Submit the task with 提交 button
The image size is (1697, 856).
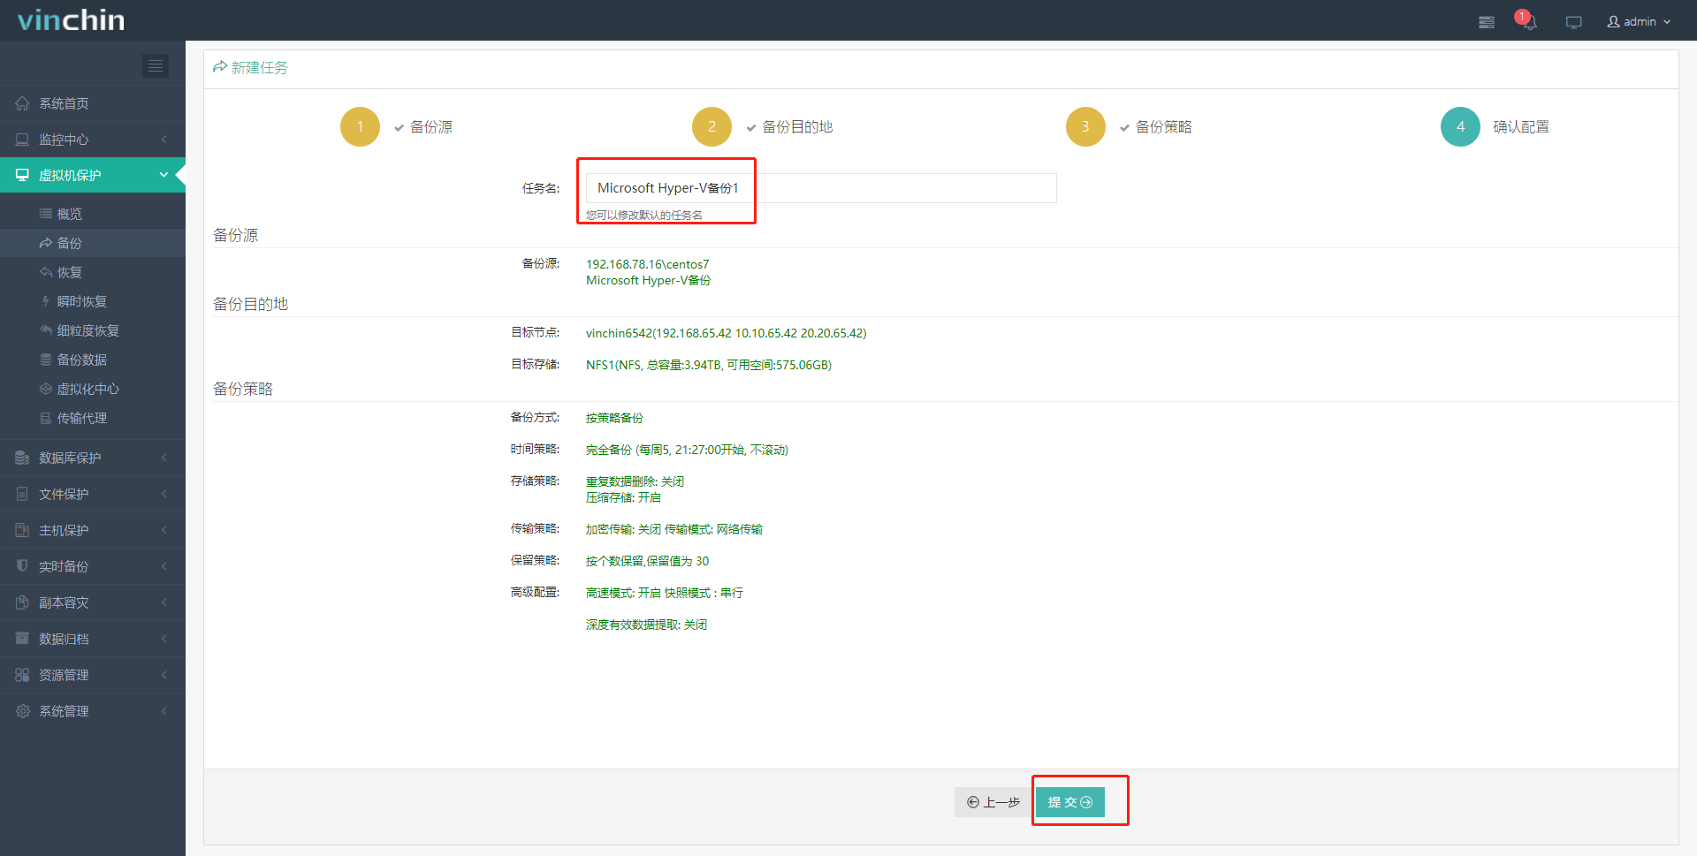pyautogui.click(x=1070, y=802)
